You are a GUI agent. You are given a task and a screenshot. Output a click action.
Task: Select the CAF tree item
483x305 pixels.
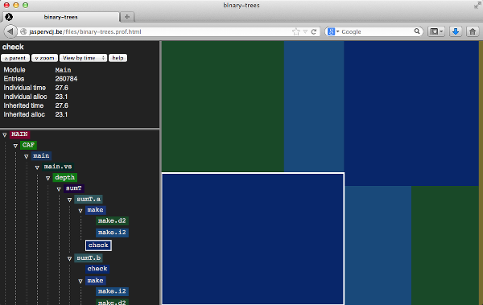click(28, 145)
